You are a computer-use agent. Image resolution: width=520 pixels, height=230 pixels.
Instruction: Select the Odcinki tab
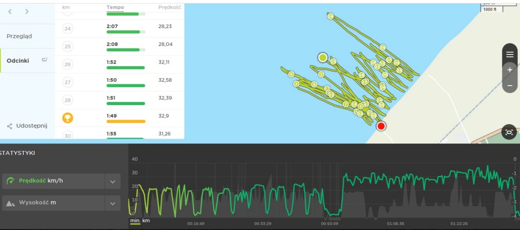[x=18, y=61]
